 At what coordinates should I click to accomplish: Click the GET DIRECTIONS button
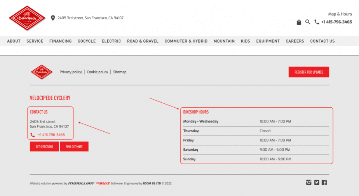point(44,146)
